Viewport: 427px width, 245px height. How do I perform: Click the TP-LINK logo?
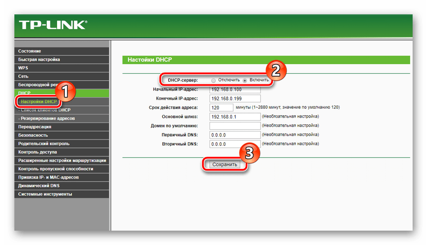click(x=53, y=25)
